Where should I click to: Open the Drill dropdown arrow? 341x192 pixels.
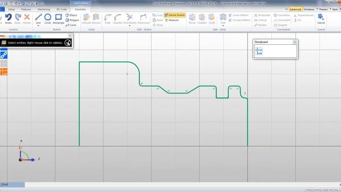[223, 26]
